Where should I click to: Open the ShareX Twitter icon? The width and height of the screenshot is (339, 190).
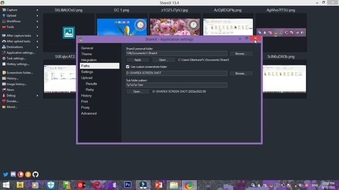tap(6, 174)
